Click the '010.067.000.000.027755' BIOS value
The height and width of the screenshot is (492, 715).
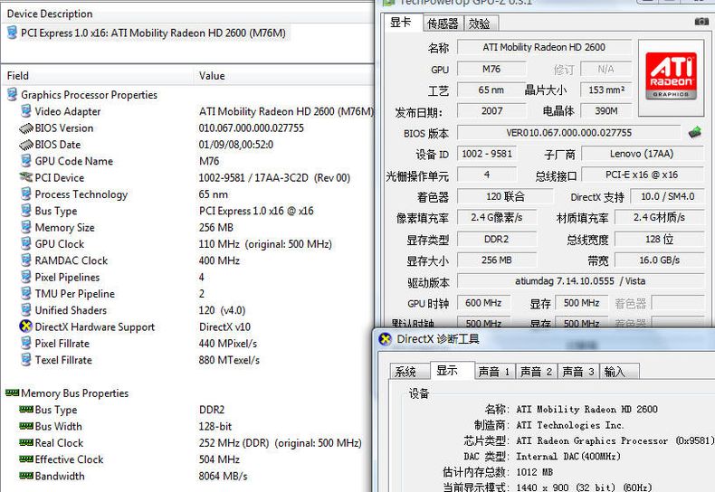(x=252, y=128)
